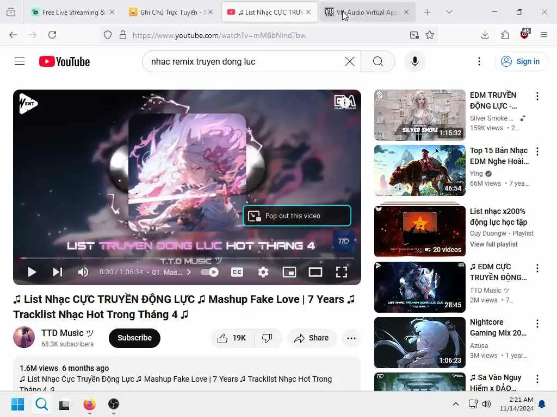557x417 pixels.
Task: Share this video
Action: (x=311, y=338)
